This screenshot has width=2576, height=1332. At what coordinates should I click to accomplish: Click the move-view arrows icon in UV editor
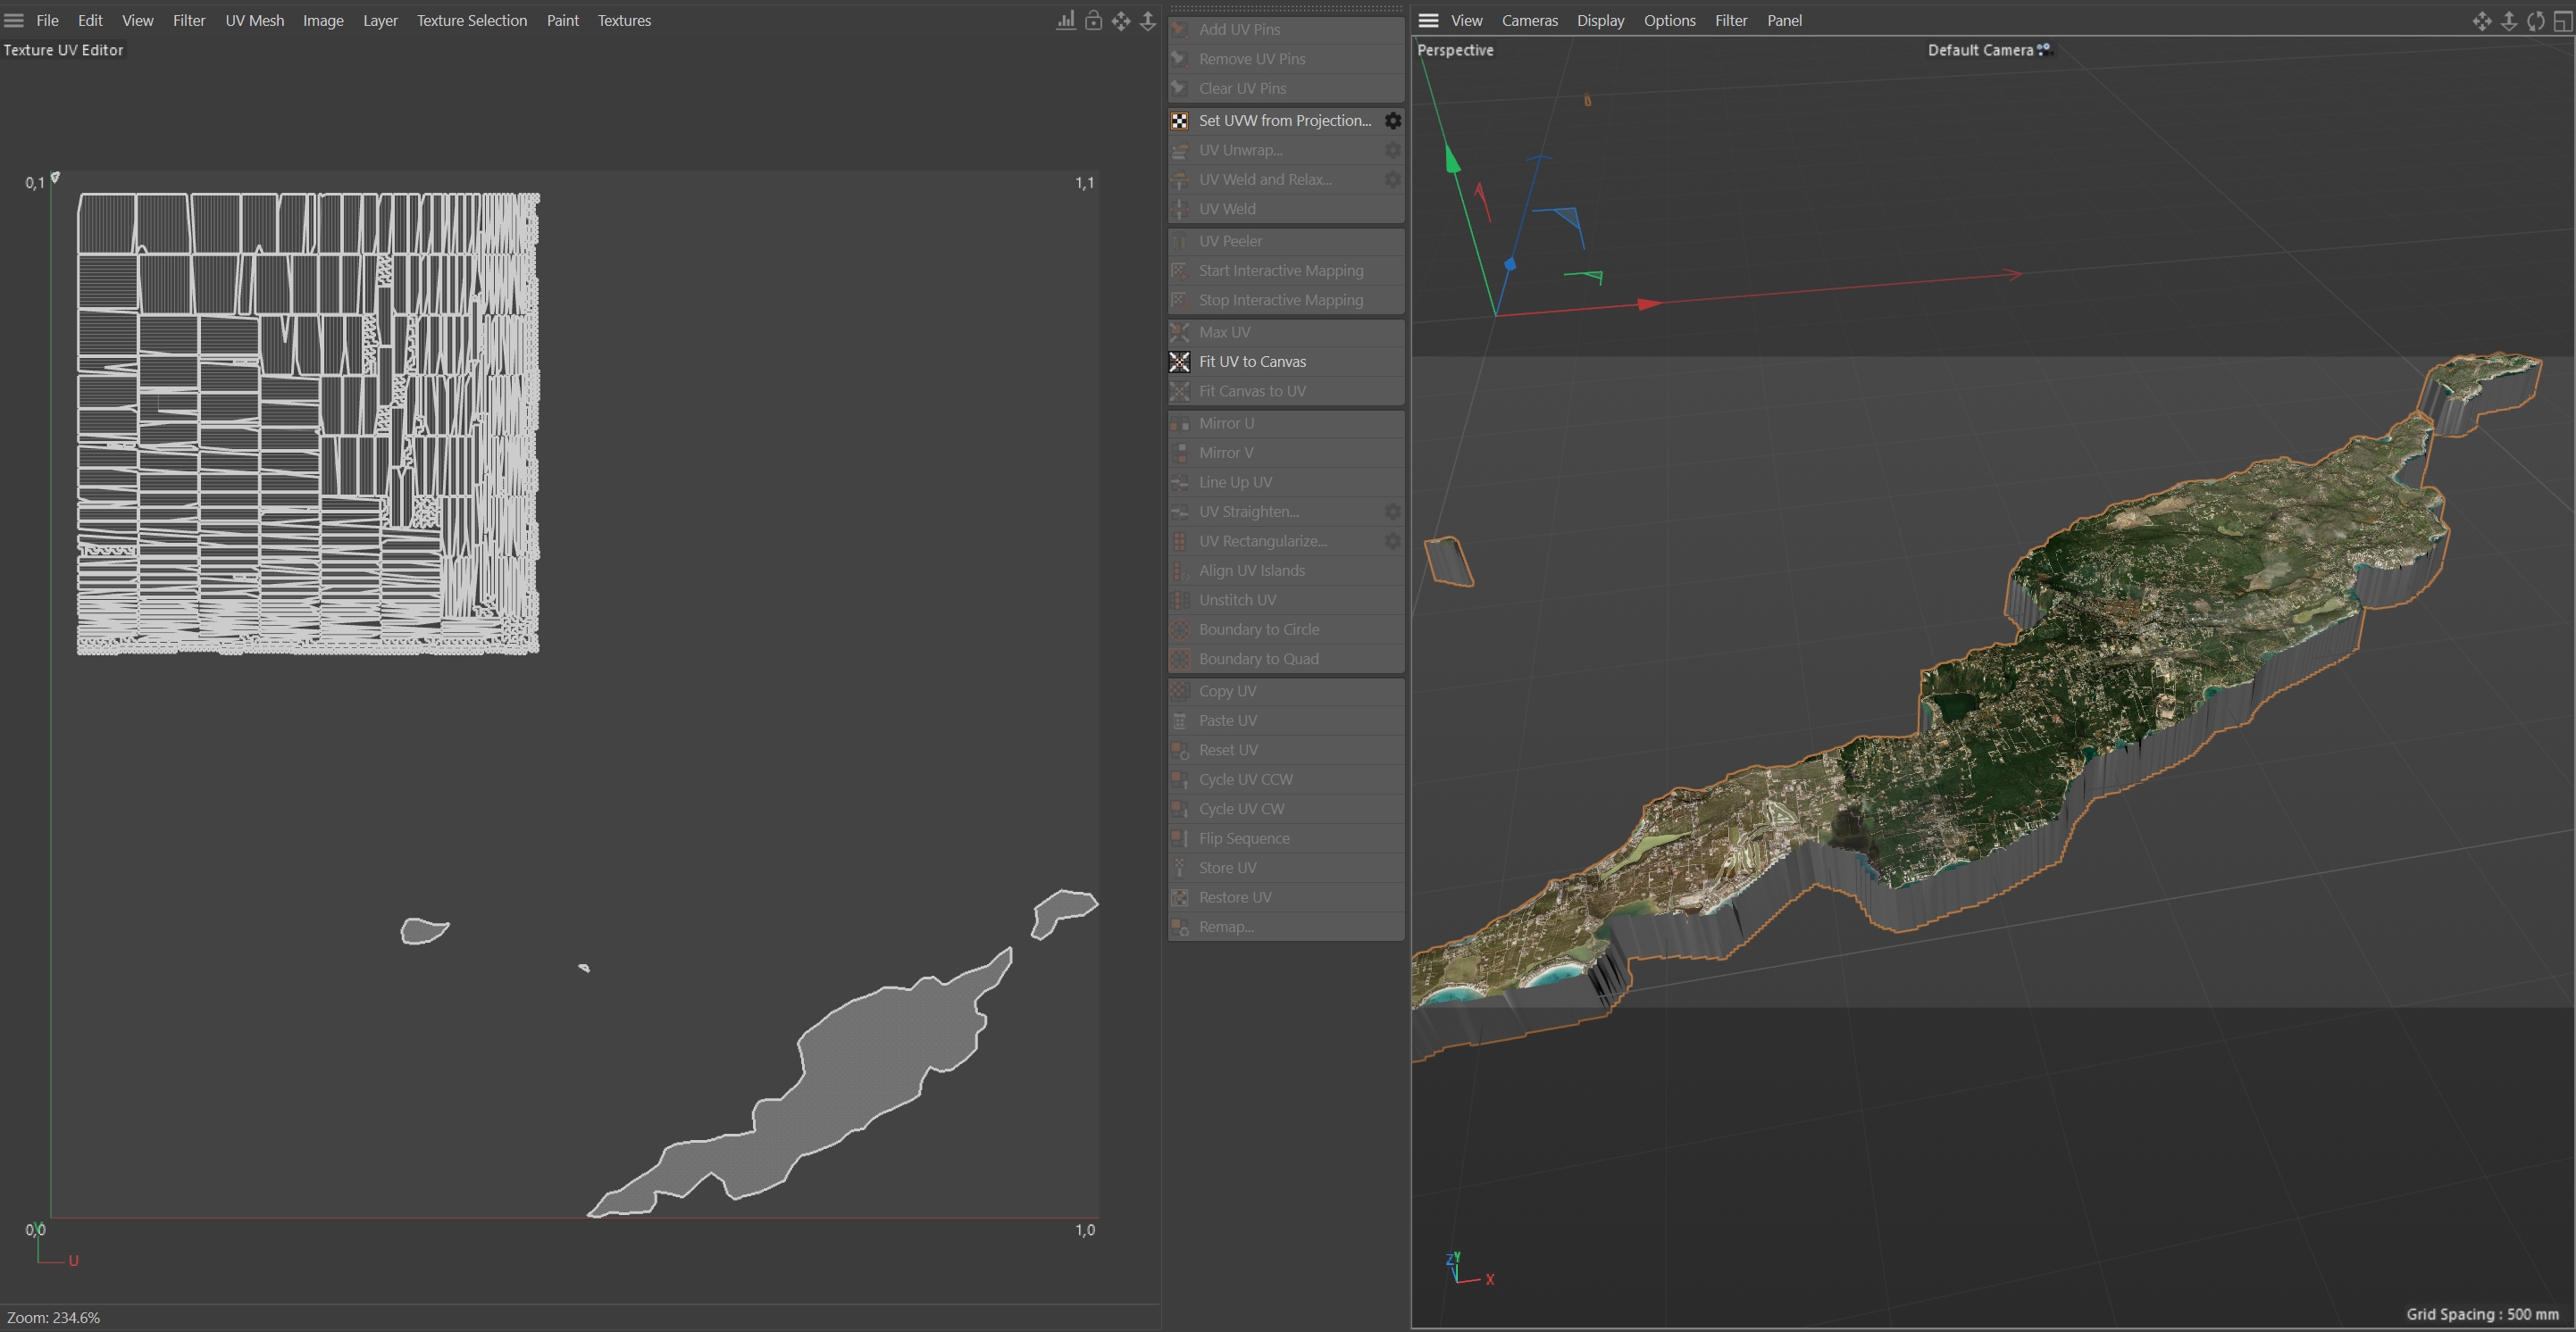1121,20
